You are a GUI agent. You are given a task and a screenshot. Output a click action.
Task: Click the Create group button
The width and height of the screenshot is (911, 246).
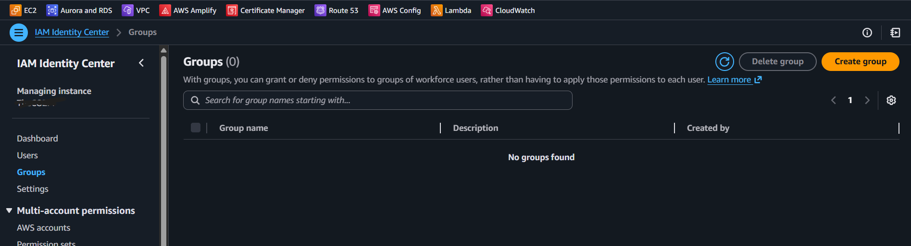click(x=860, y=61)
